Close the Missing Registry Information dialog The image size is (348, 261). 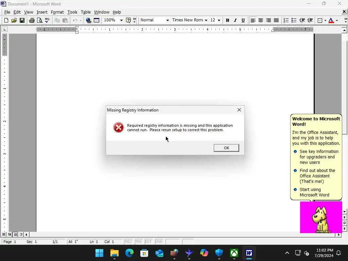pyautogui.click(x=239, y=110)
